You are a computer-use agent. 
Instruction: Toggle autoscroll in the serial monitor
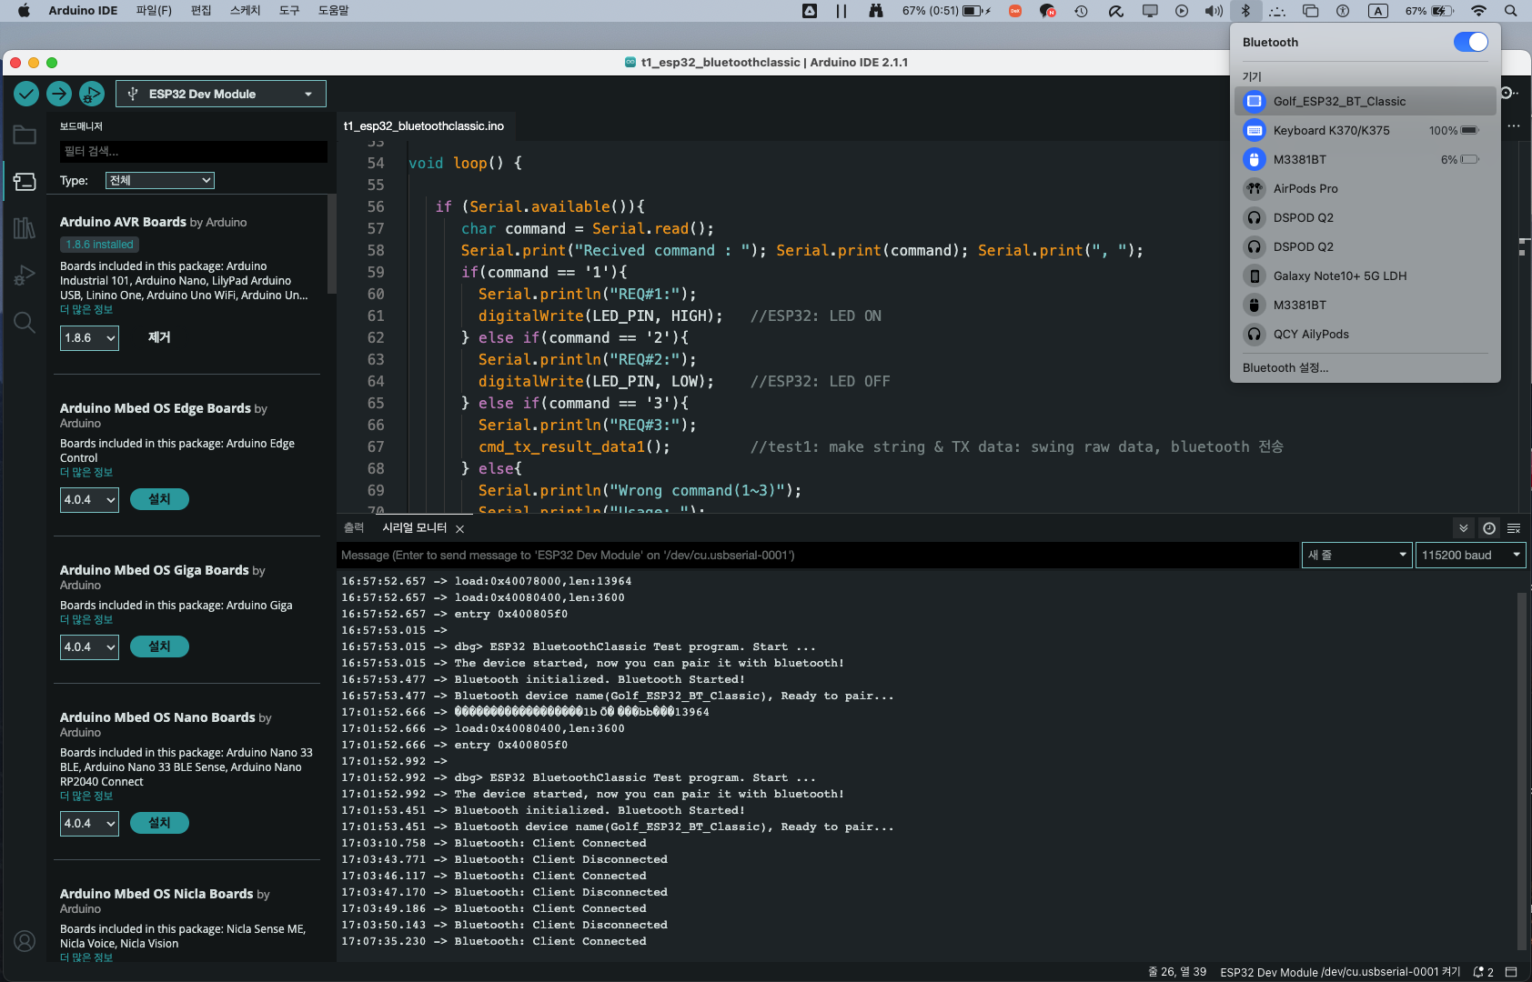(1463, 528)
